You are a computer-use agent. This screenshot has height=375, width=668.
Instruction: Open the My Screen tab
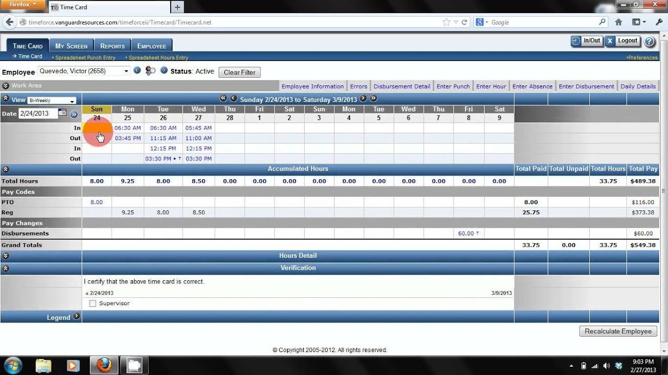pyautogui.click(x=71, y=46)
